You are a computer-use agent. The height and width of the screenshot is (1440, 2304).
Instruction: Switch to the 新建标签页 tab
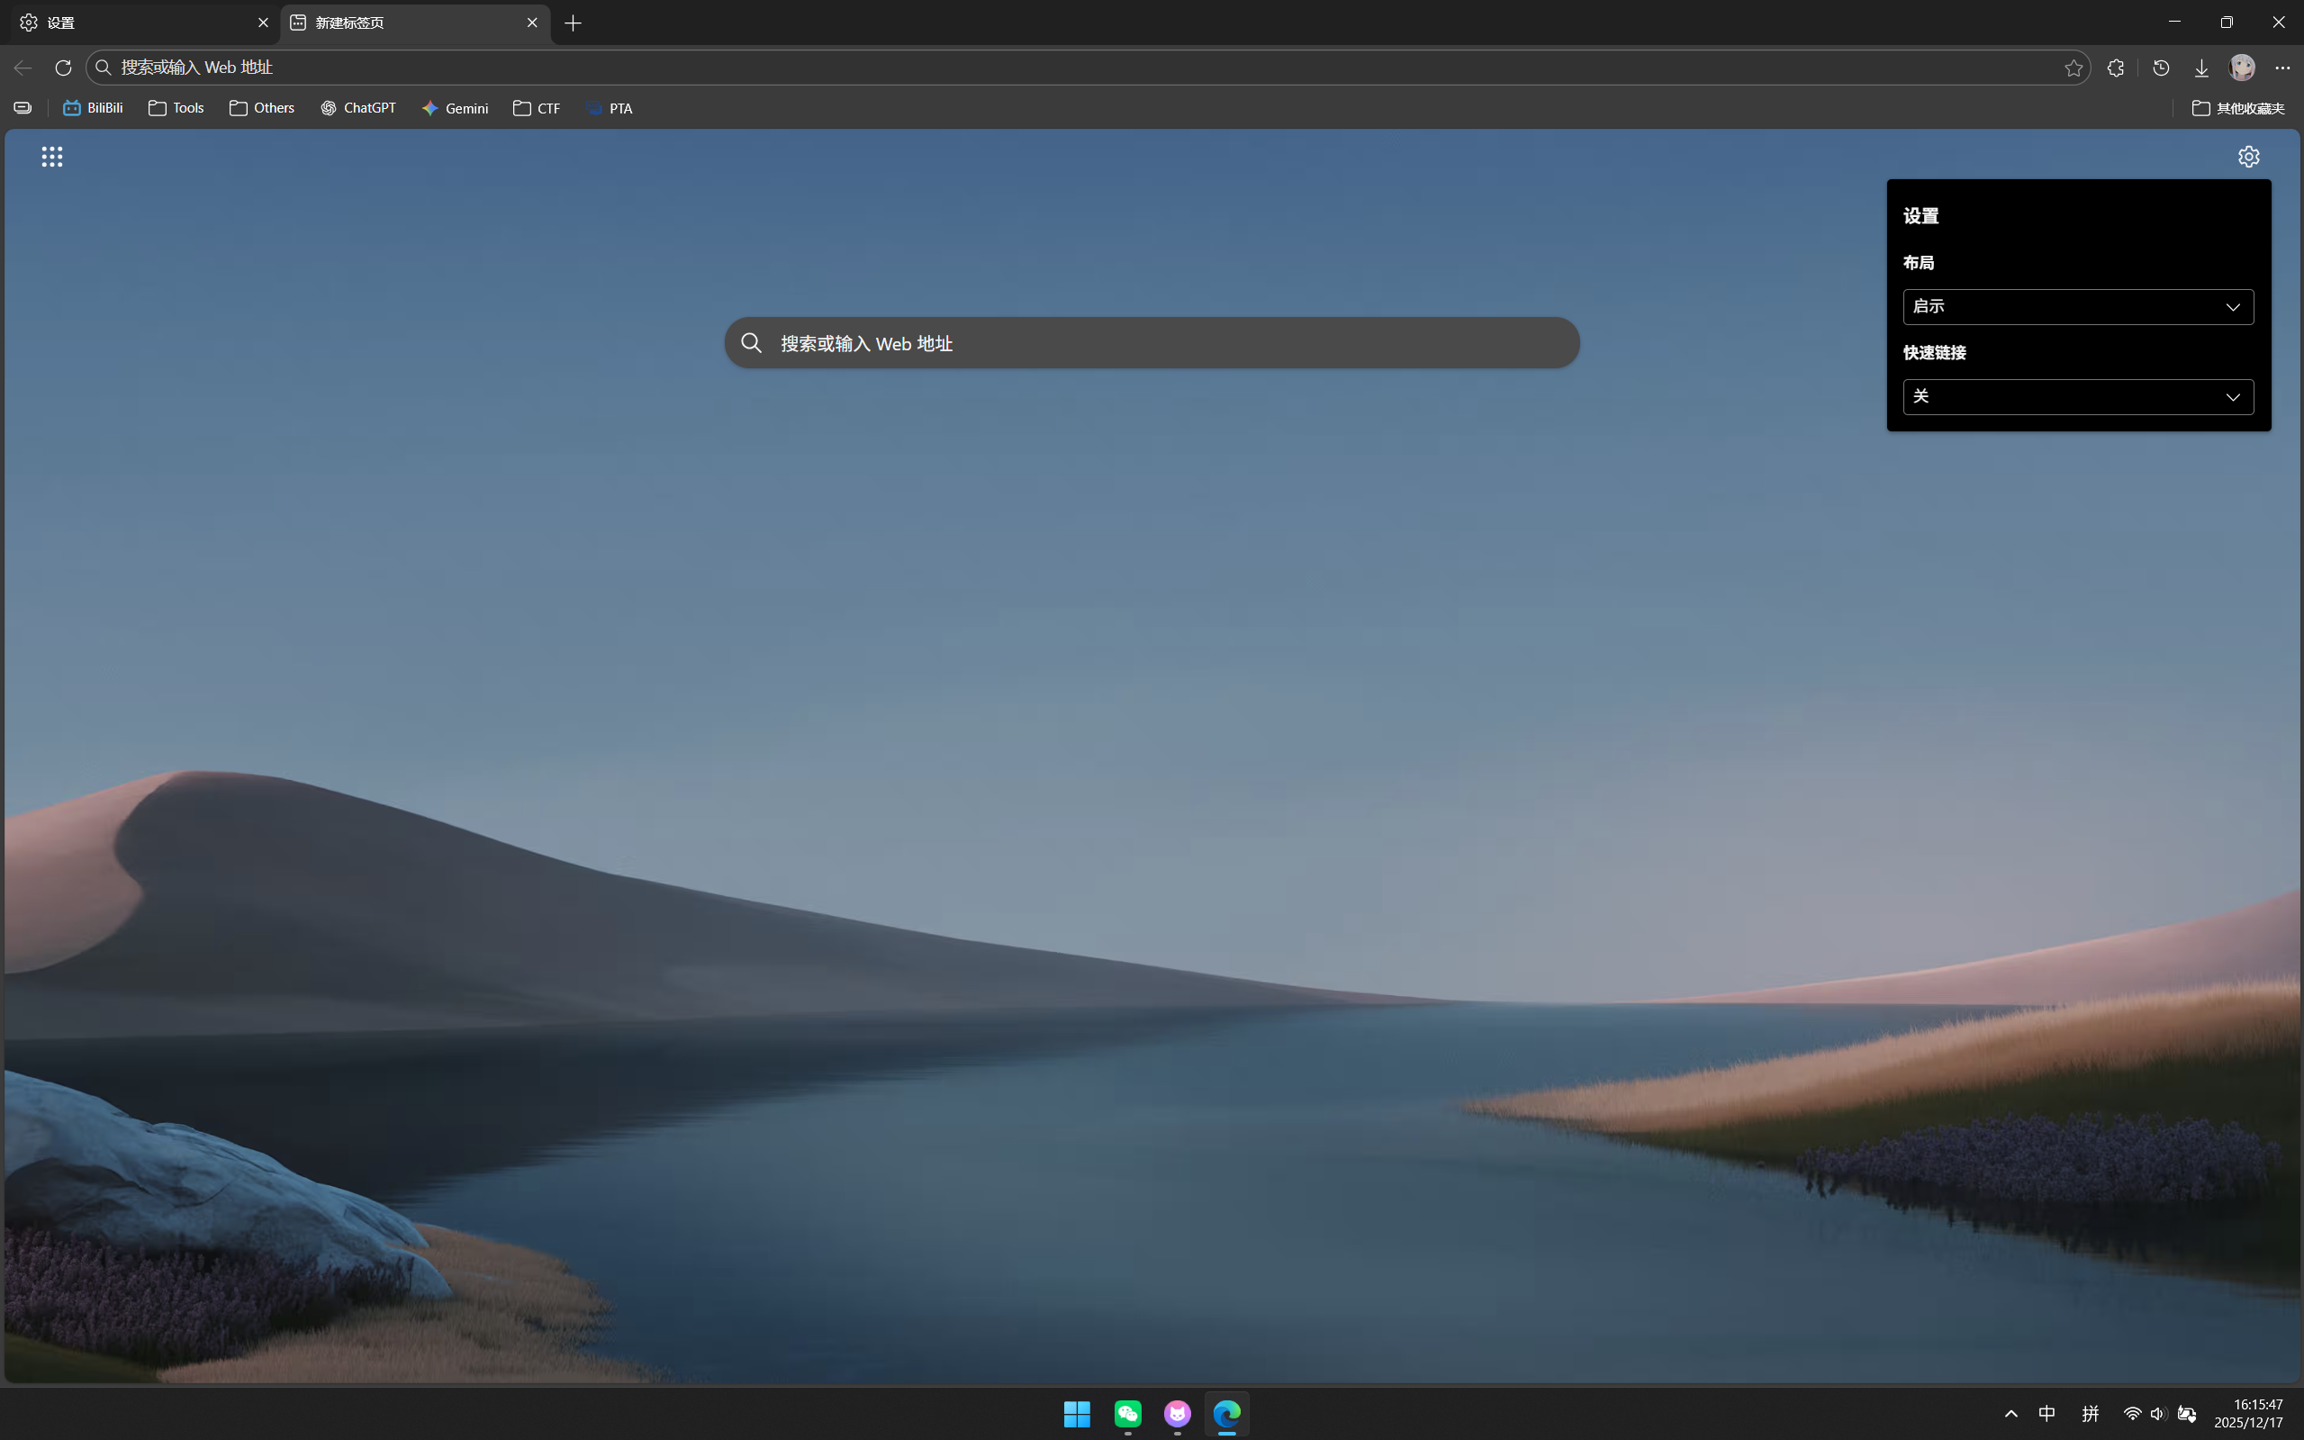(400, 23)
